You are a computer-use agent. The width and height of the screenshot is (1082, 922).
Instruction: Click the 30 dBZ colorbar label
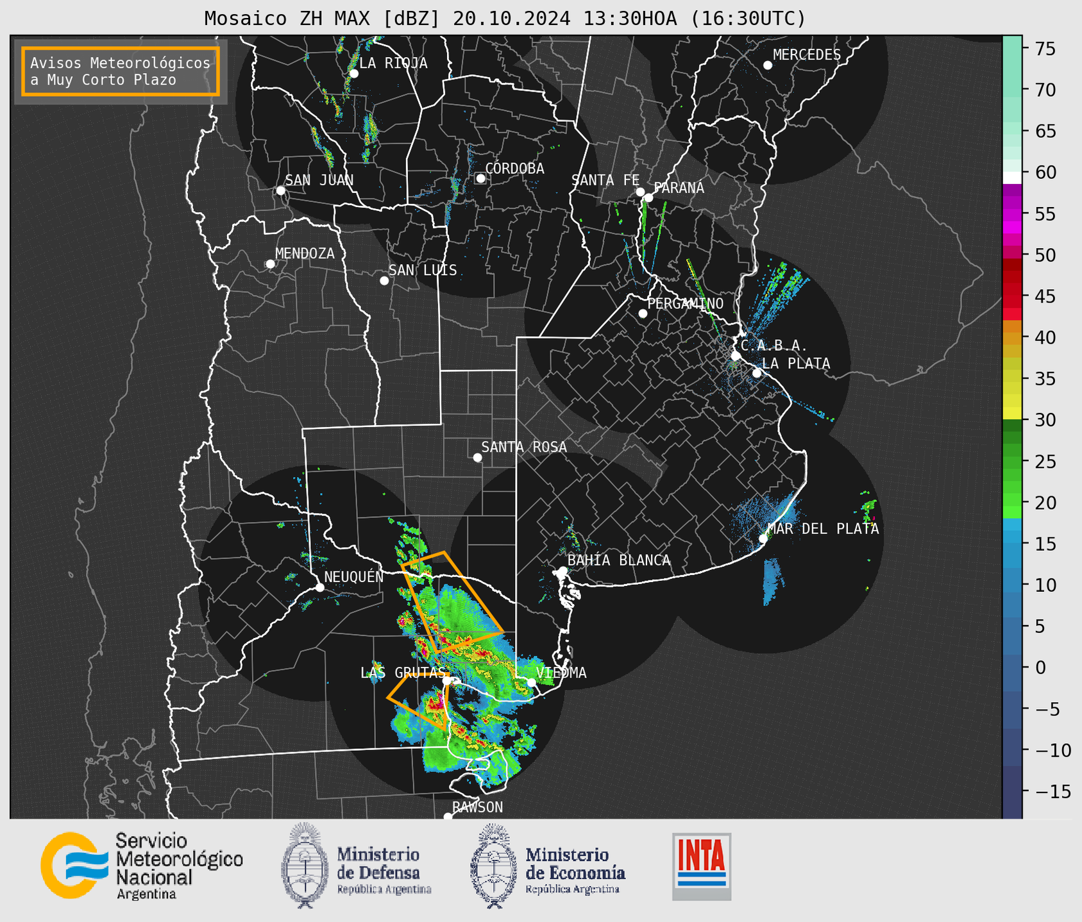point(1045,420)
